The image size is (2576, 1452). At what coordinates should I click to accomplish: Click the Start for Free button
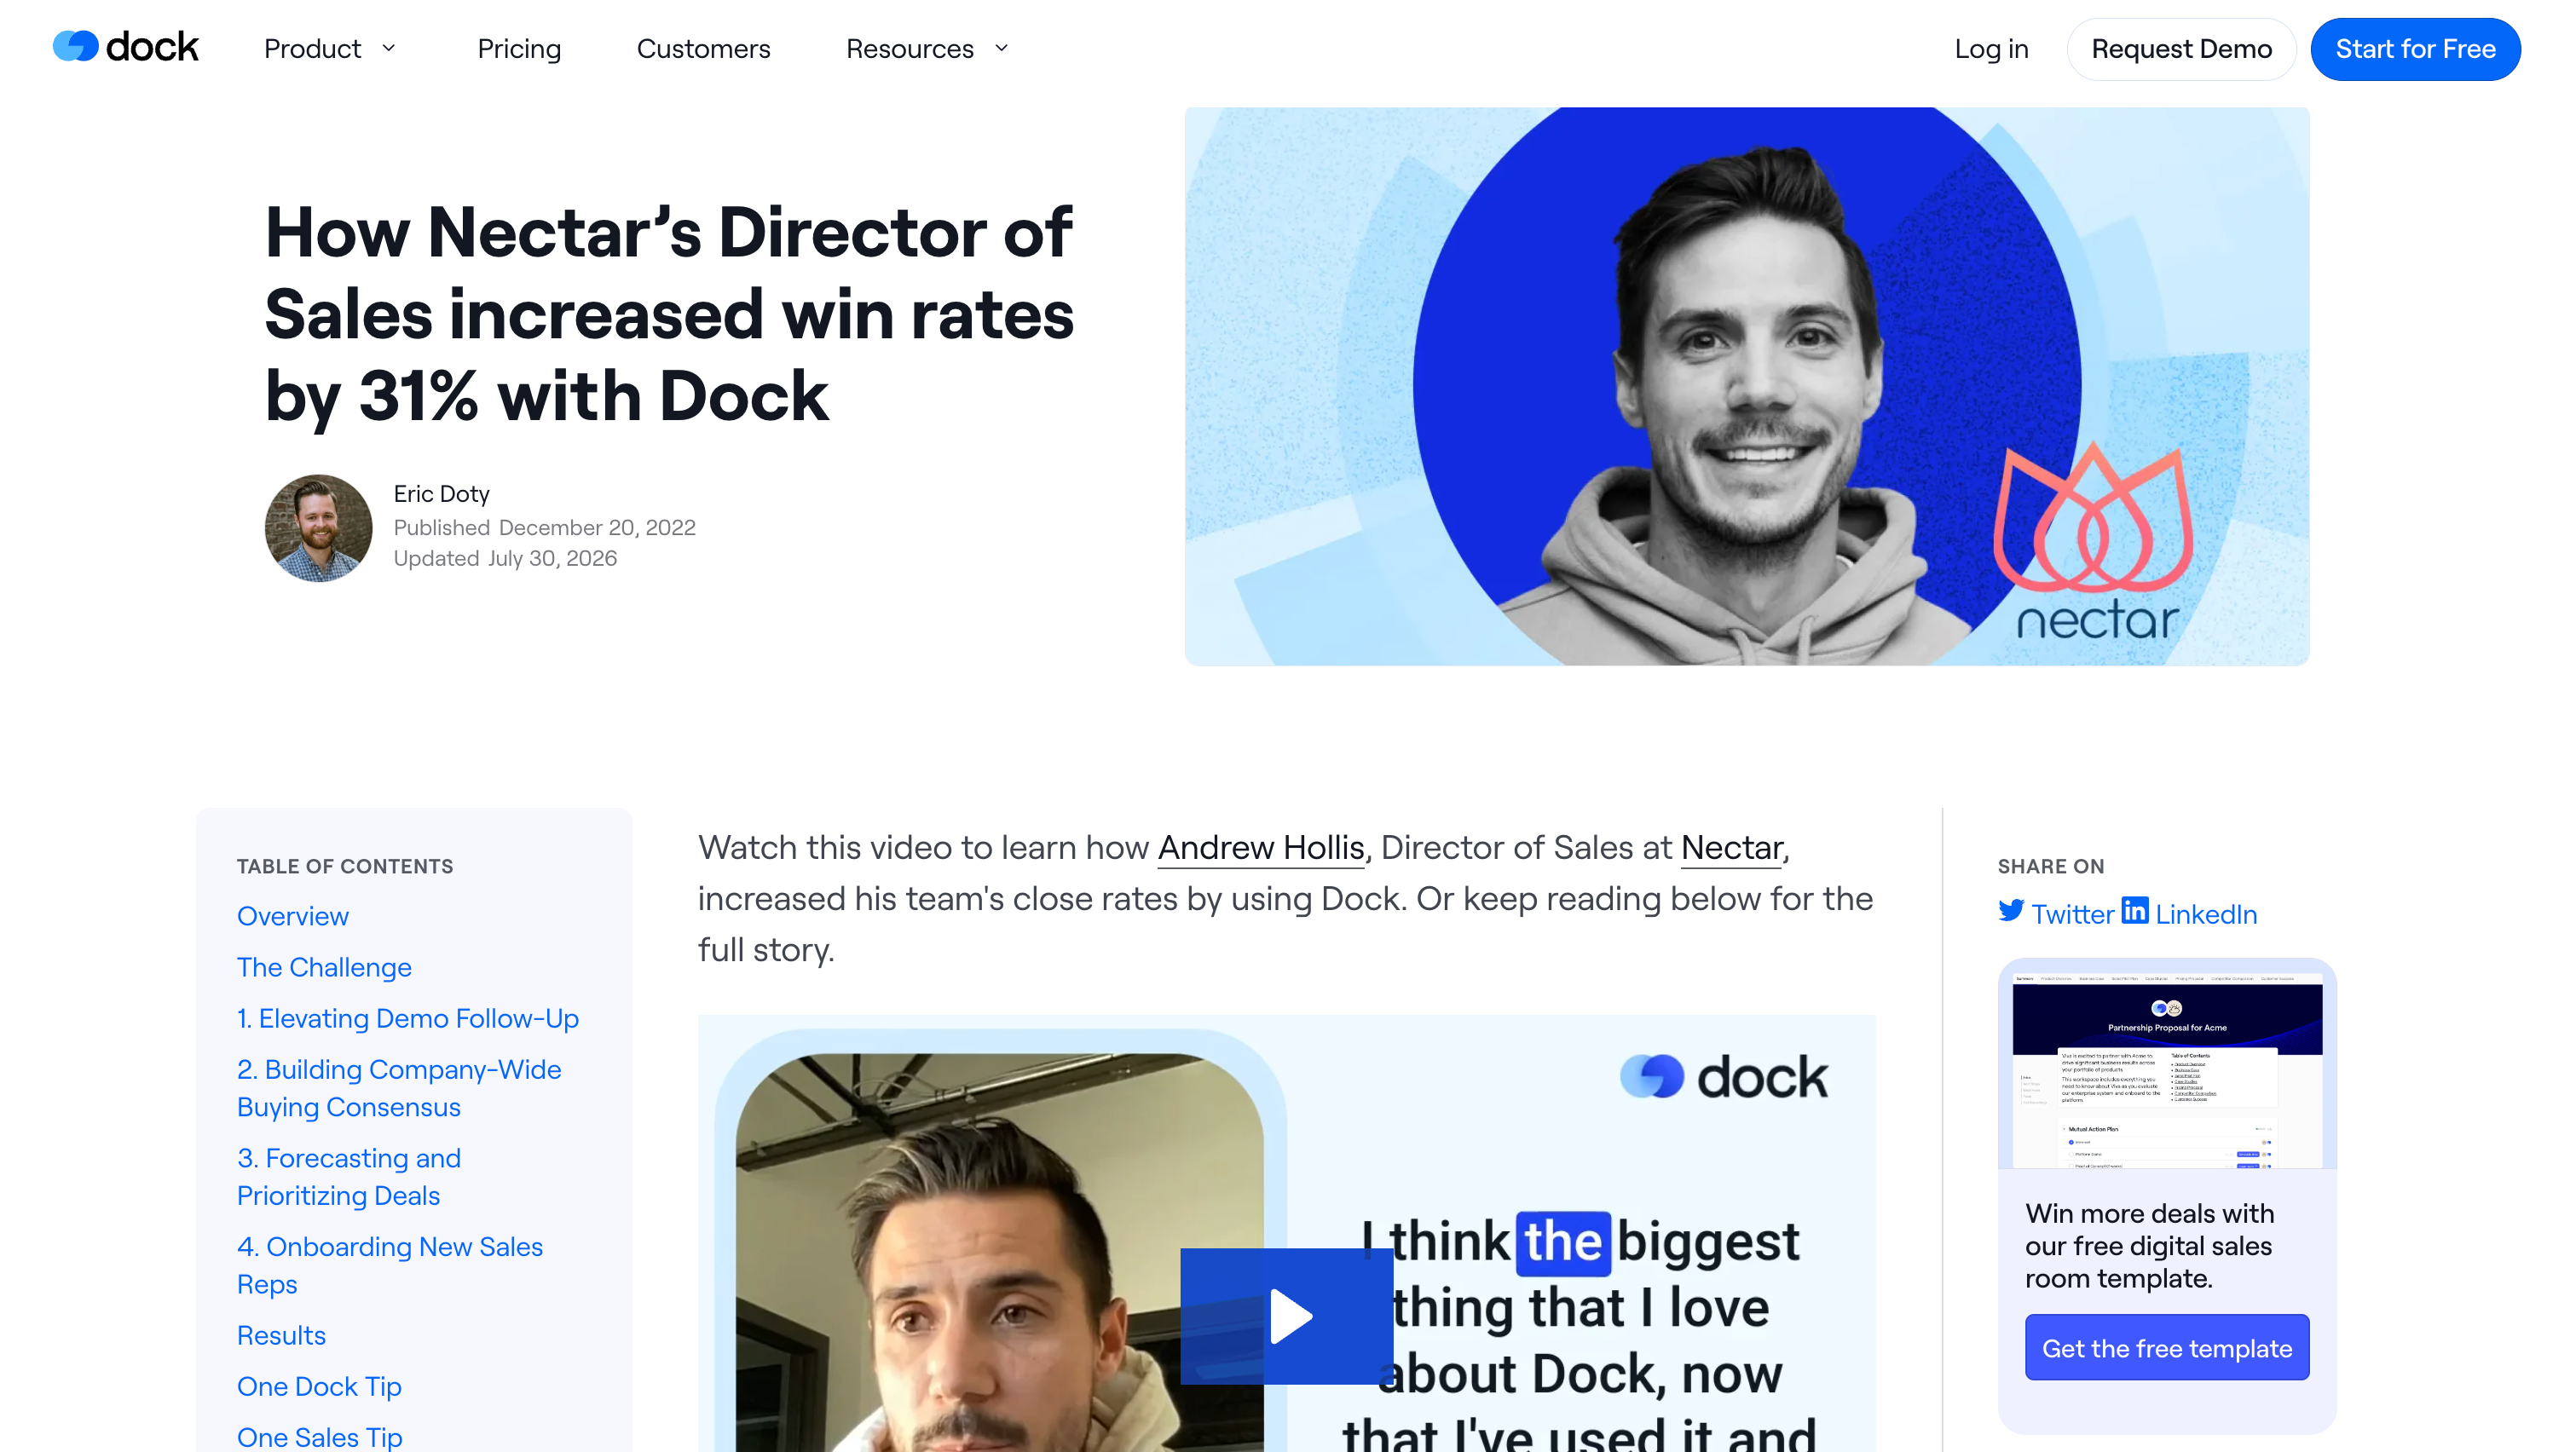pyautogui.click(x=2415, y=49)
